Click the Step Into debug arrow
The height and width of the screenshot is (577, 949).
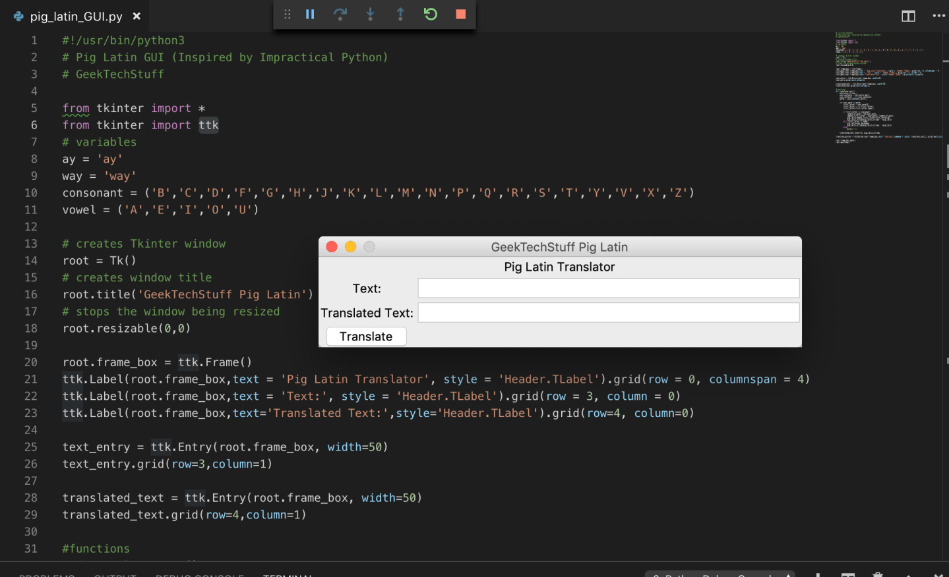tap(370, 14)
